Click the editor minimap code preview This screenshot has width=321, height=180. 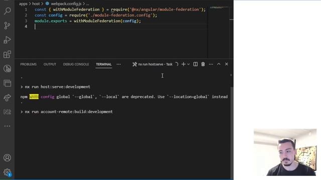pos(219,8)
